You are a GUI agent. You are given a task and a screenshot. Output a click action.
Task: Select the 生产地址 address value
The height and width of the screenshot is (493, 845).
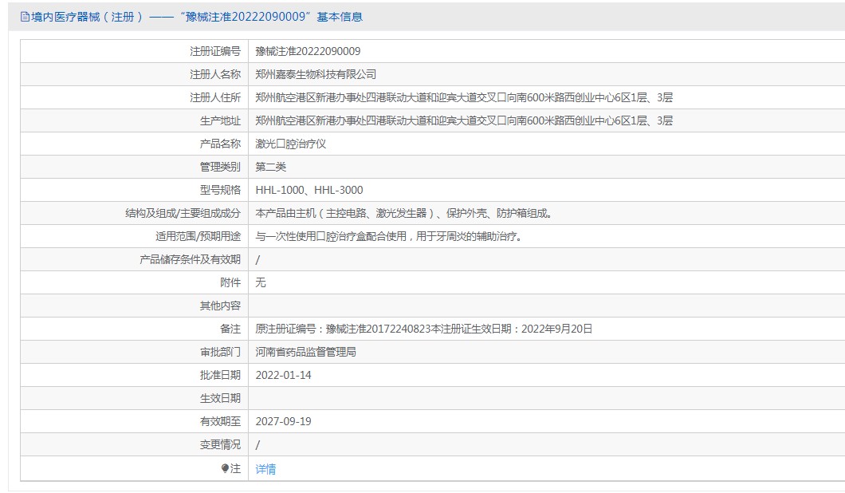point(464,120)
